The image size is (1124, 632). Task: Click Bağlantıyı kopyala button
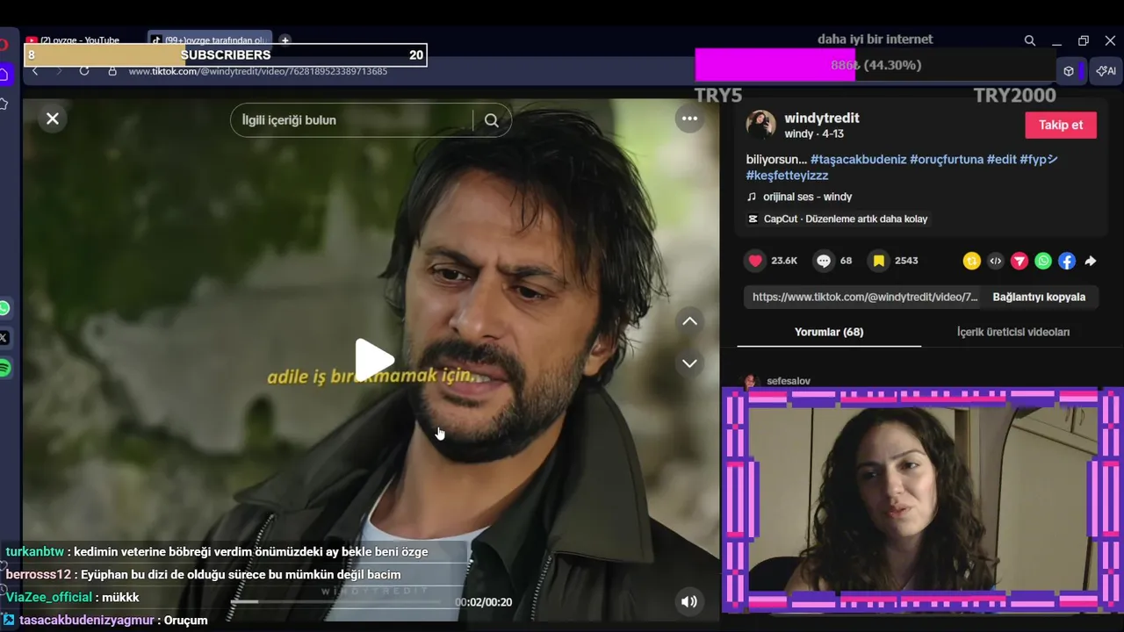pyautogui.click(x=1039, y=297)
